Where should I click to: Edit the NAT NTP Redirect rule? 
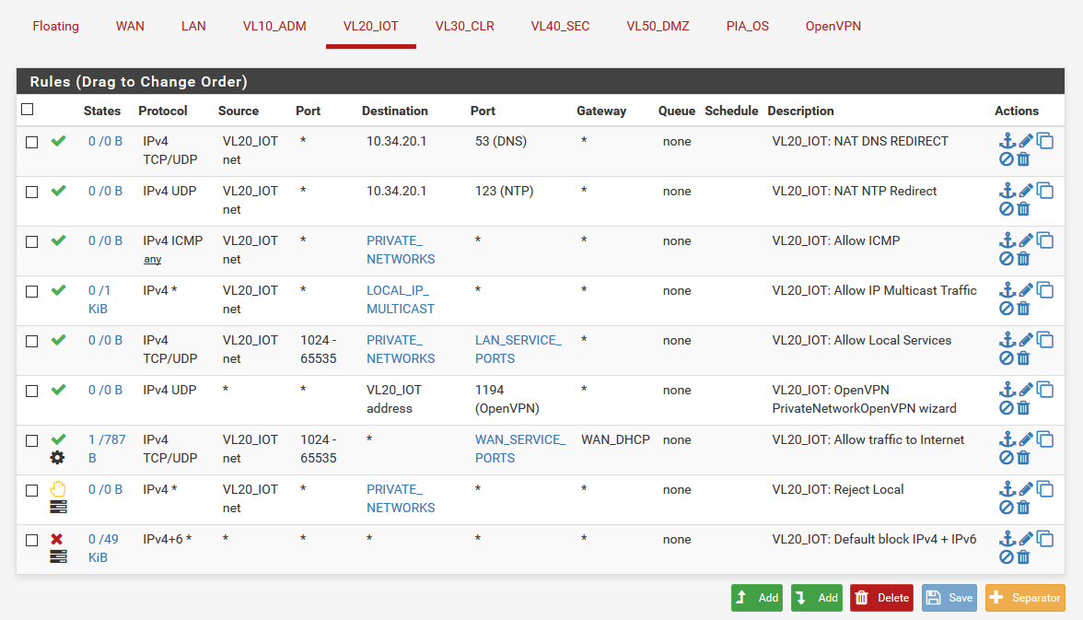pos(1026,191)
